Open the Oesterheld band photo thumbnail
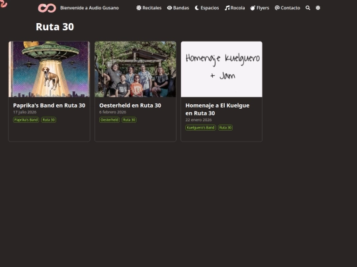Viewport: 357px width, 267px height. 136,69
